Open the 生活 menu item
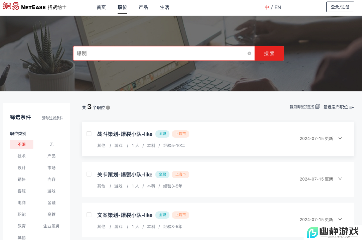 [164, 7]
